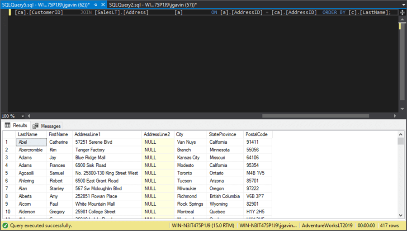Click the 'Van Nuys' city cell
407x231 pixels.
[190, 142]
